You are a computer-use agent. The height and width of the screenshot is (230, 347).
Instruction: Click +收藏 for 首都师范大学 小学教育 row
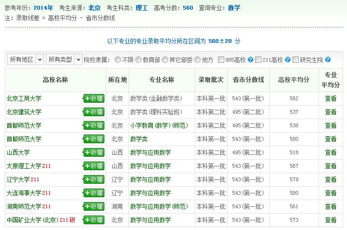point(94,125)
